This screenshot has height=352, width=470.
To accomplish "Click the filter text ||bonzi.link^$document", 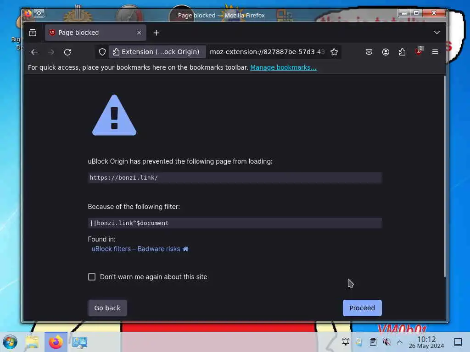I will [129, 223].
